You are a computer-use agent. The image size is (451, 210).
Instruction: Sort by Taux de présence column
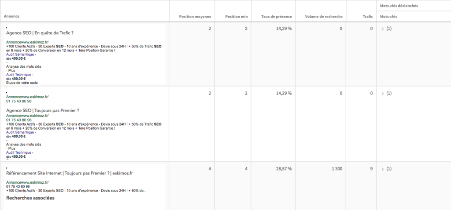point(277,17)
